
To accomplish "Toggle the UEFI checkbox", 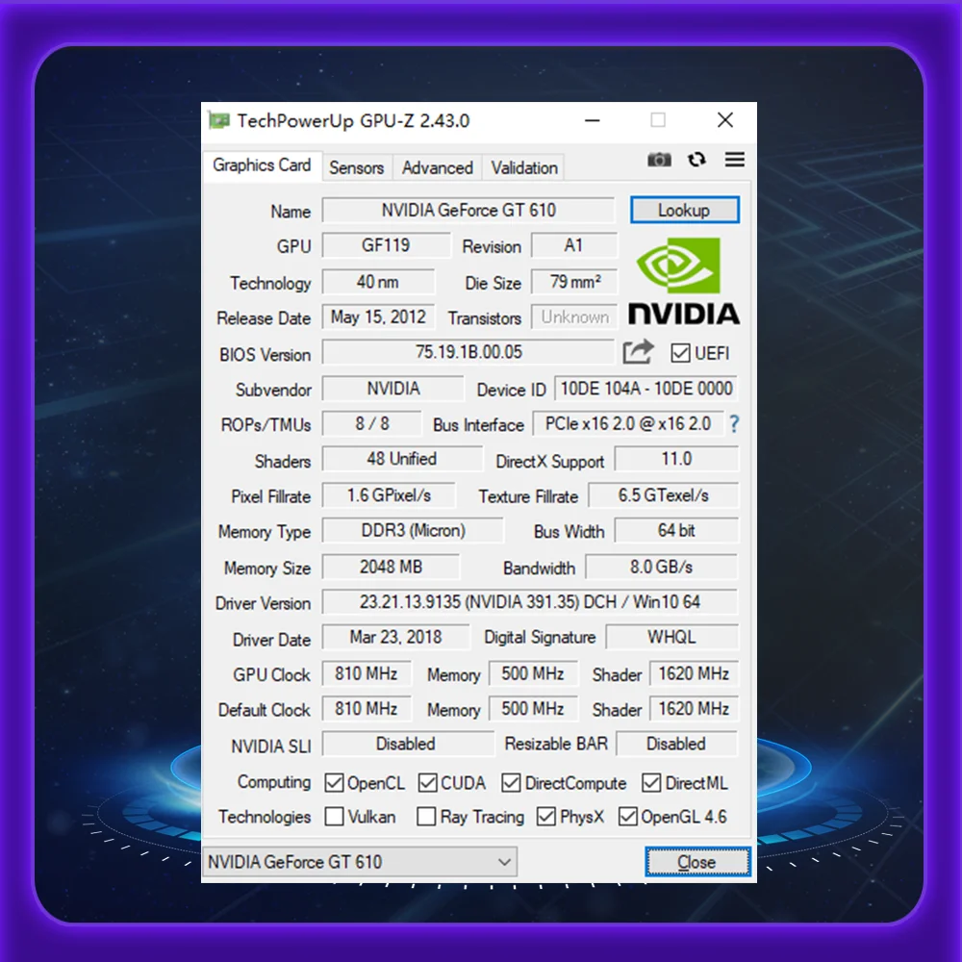I will coord(680,353).
